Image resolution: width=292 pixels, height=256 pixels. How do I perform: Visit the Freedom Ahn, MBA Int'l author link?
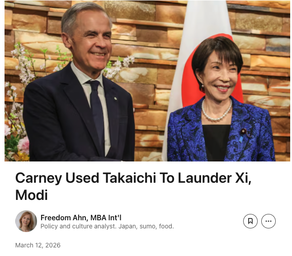tap(81, 218)
